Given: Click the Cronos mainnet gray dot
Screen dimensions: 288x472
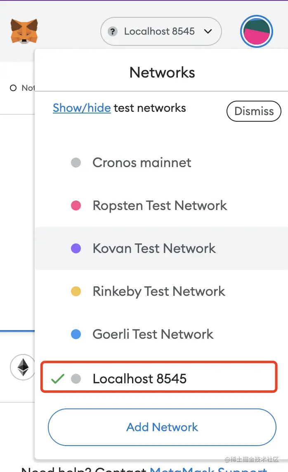Looking at the screenshot, I should 76,163.
